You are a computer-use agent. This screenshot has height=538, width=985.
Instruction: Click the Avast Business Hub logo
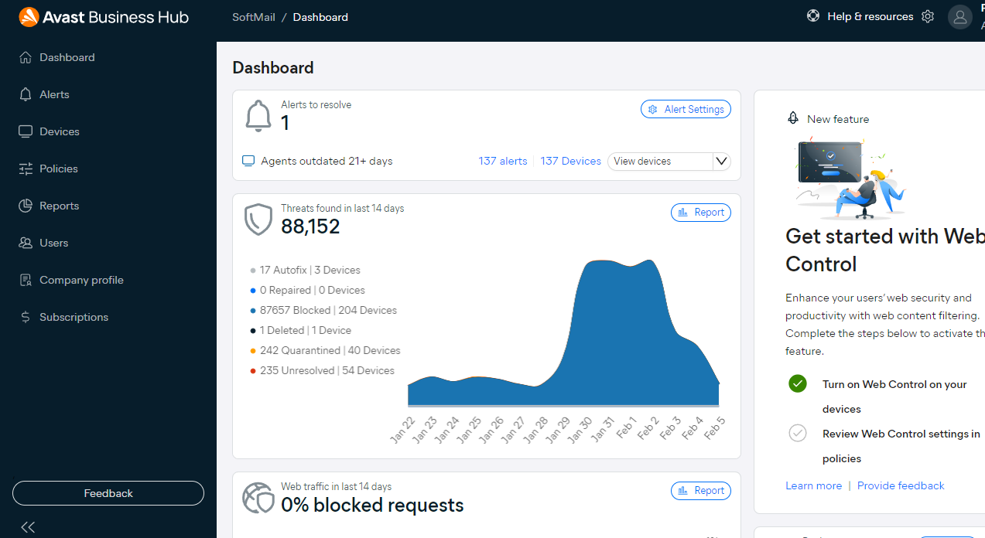(x=104, y=17)
